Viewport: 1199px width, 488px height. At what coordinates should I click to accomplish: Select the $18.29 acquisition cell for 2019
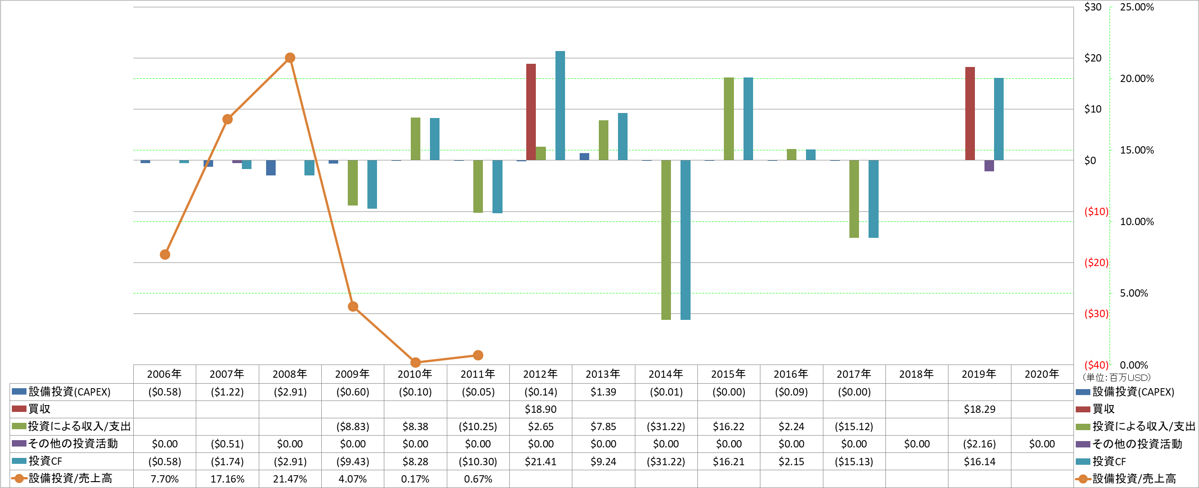click(979, 410)
